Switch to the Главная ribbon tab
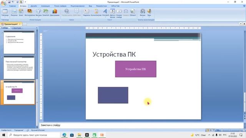The height and width of the screenshot is (138, 246). tap(13, 6)
